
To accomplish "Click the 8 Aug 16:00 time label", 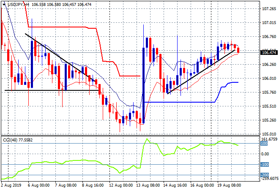I will tap(93, 185).
